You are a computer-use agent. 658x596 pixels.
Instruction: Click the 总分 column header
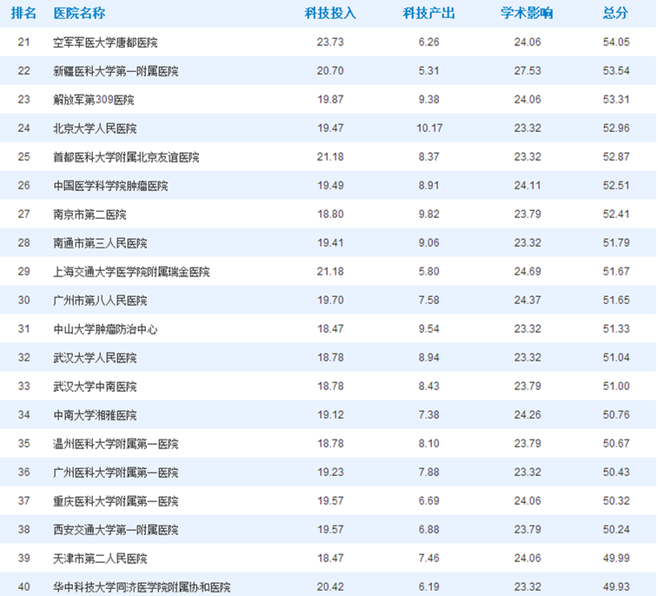615,13
